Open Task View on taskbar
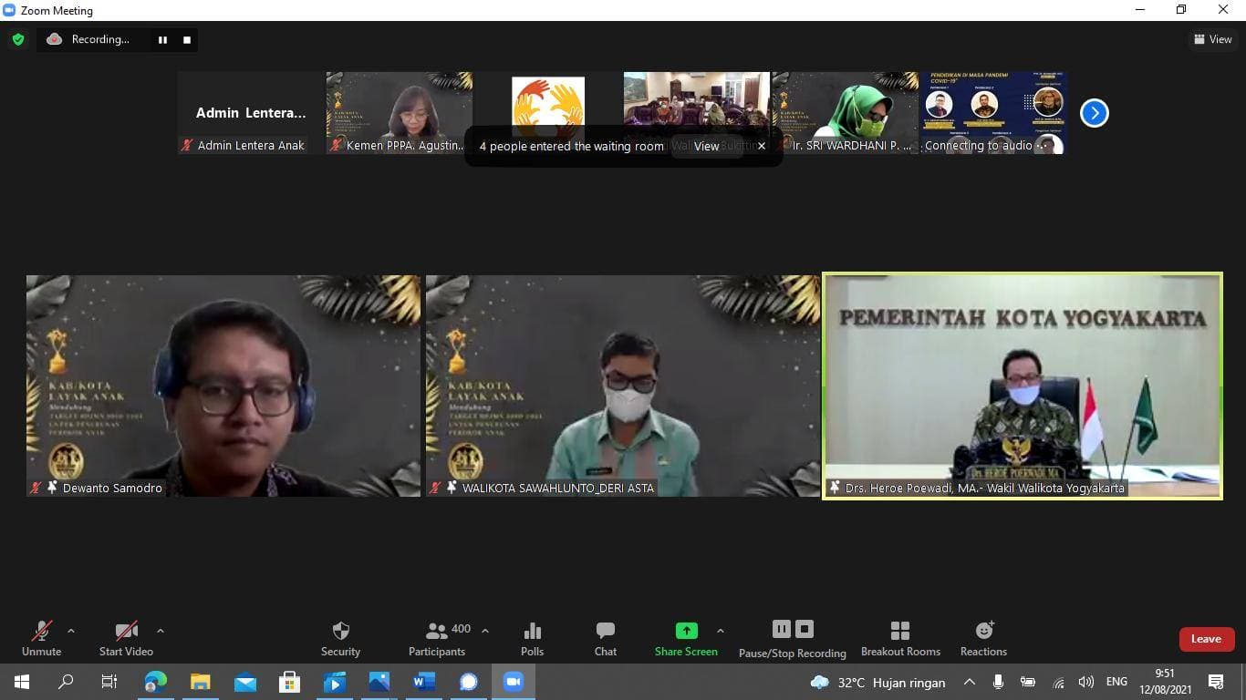The height and width of the screenshot is (700, 1246). click(x=109, y=682)
